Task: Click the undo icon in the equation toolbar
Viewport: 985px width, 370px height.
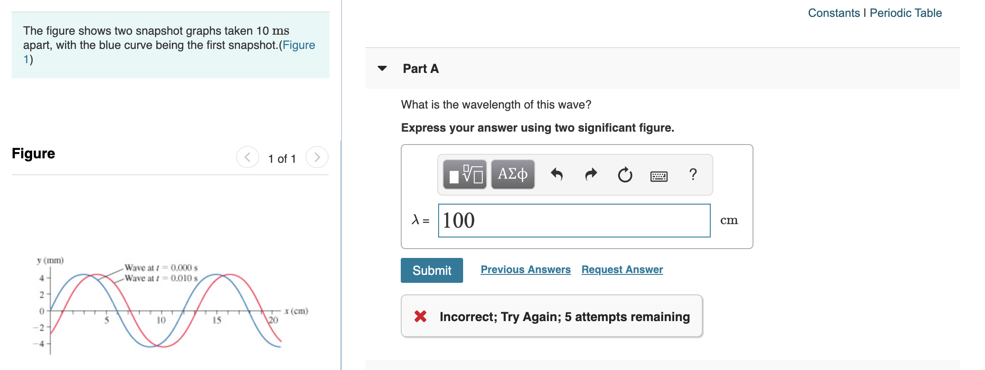Action: click(x=557, y=175)
